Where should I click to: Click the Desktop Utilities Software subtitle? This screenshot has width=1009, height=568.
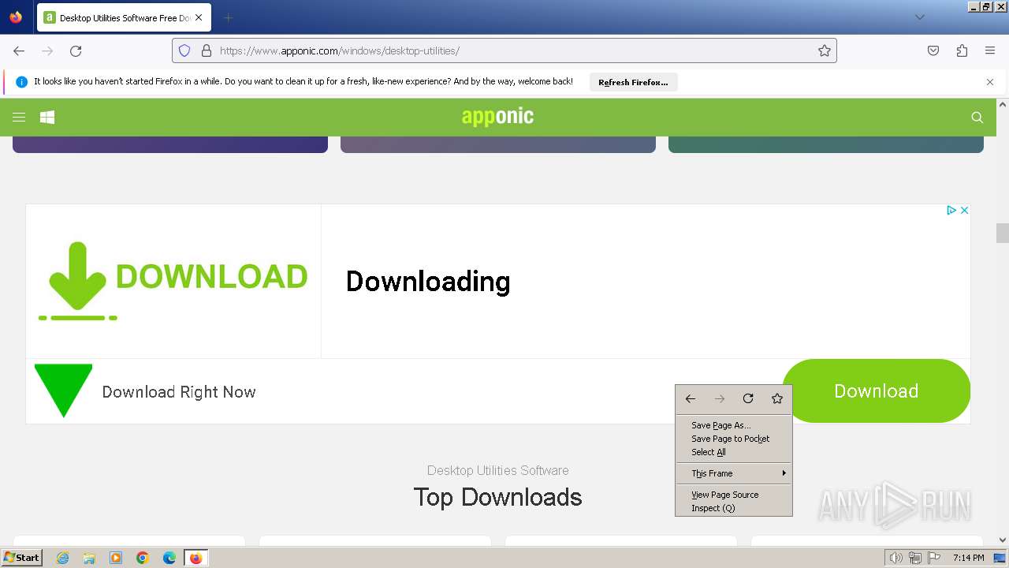(497, 470)
